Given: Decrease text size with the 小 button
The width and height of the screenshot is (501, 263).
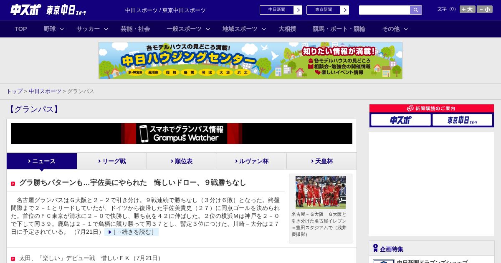Looking at the screenshot, I should (485, 9).
